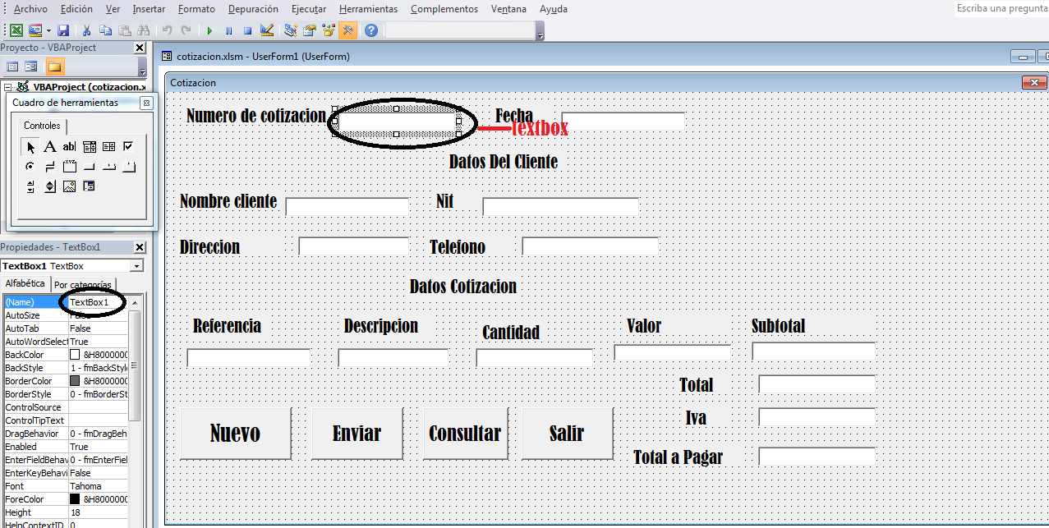Select the Label control in the Toolbox
The height and width of the screenshot is (528, 1049).
click(x=49, y=146)
